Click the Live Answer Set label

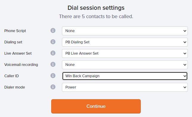click(x=18, y=53)
